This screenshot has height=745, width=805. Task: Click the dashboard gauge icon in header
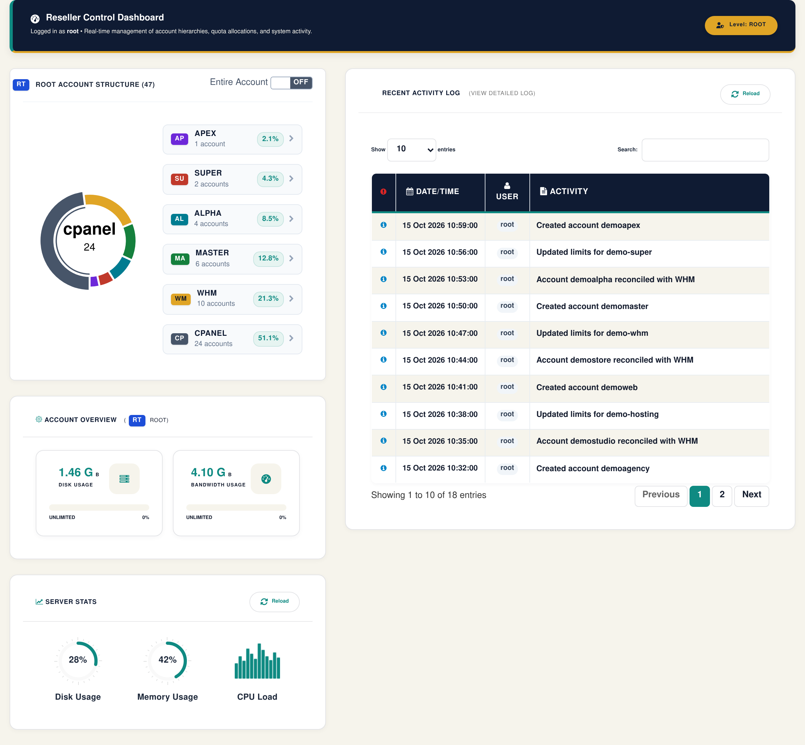35,19
